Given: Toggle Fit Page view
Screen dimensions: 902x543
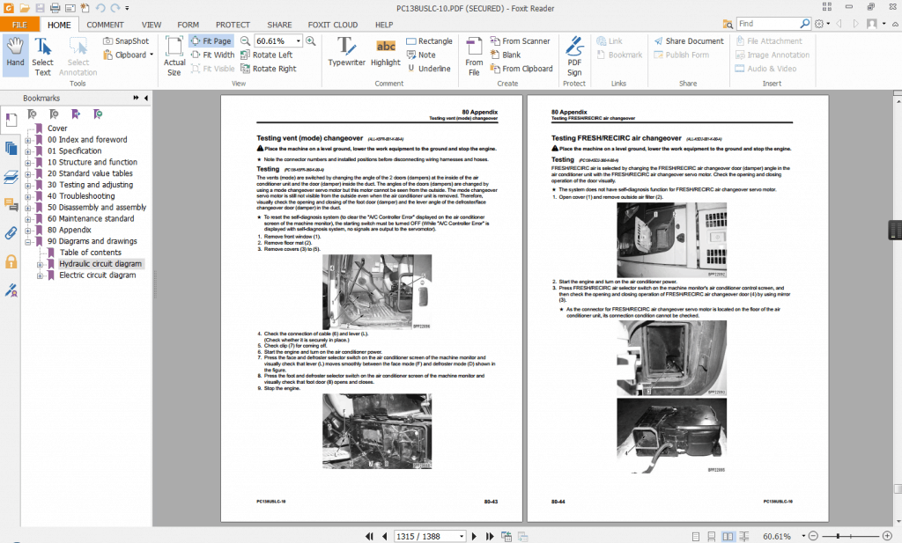Looking at the screenshot, I should coord(211,40).
